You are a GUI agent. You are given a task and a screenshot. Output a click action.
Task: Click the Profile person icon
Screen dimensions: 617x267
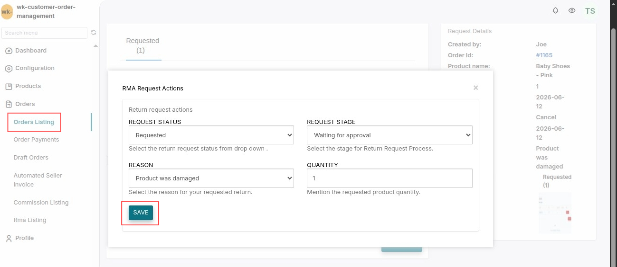coord(9,239)
